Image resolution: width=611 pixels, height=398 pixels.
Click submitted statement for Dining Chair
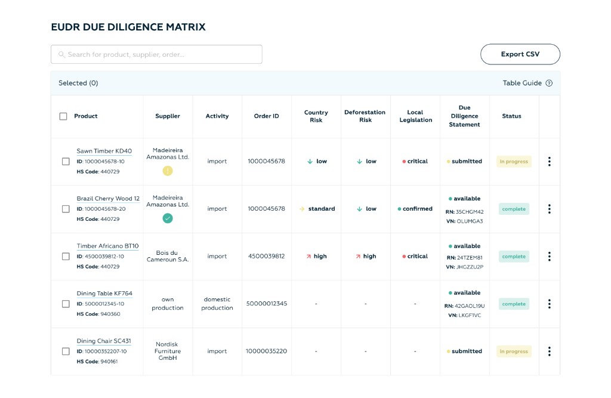point(464,351)
